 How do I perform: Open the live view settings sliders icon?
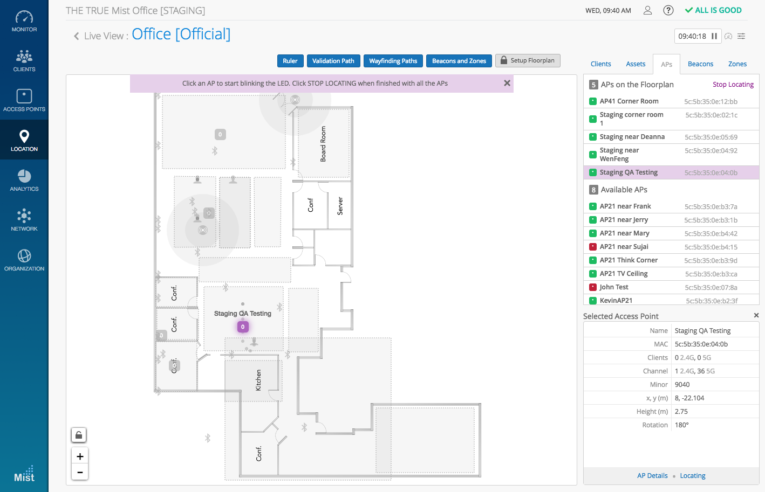tap(742, 36)
